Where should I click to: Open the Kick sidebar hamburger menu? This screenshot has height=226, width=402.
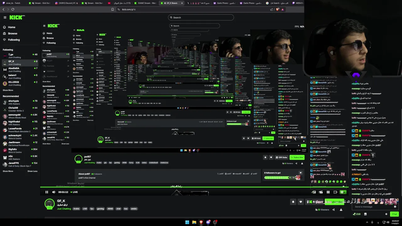pos(5,18)
